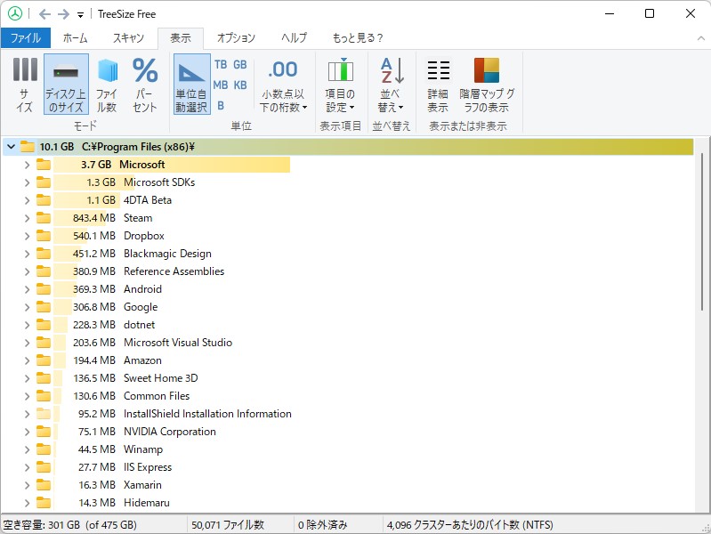Click the root folder icon for Program Files (x86)
Viewport: 711px width, 534px height.
pyautogui.click(x=28, y=147)
